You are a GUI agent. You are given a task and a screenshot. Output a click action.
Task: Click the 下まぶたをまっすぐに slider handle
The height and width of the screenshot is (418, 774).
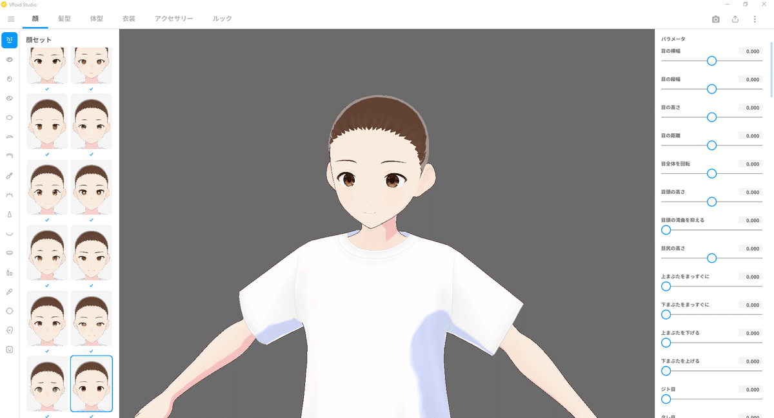click(x=666, y=314)
